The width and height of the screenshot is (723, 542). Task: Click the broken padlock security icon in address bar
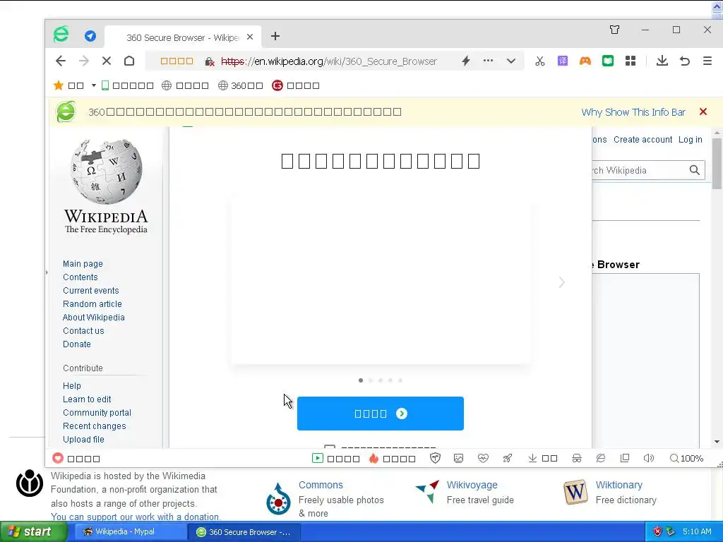[209, 61]
